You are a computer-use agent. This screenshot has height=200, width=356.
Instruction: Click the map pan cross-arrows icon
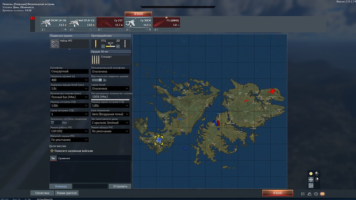311,180
